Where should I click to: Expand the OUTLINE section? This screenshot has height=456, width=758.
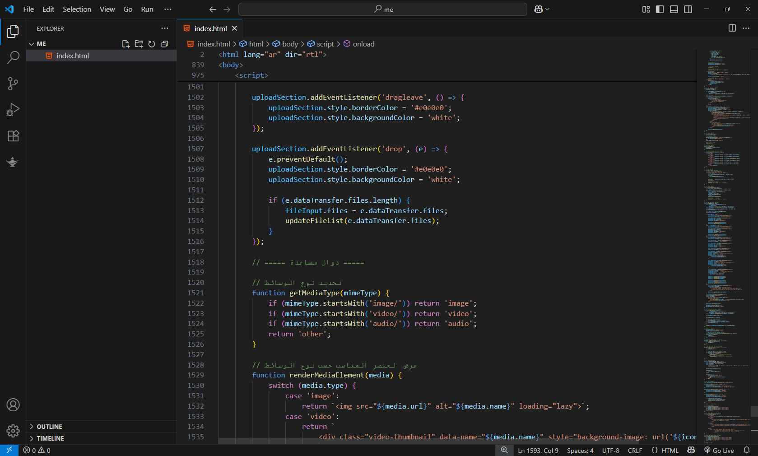(x=49, y=427)
